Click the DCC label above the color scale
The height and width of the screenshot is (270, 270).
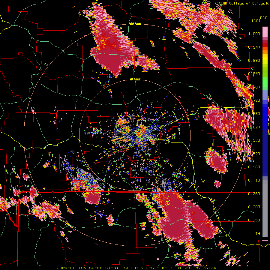click(x=263, y=18)
